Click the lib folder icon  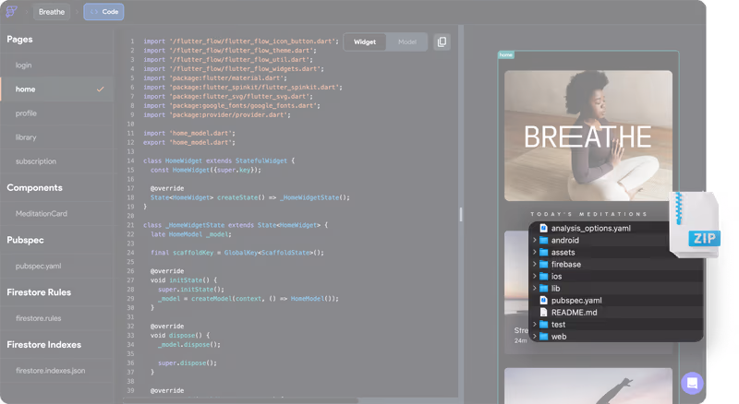[x=543, y=288]
